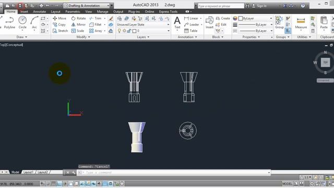Switch to the View ribbon tab
Viewport: 334px width, 188px height.
(88, 11)
